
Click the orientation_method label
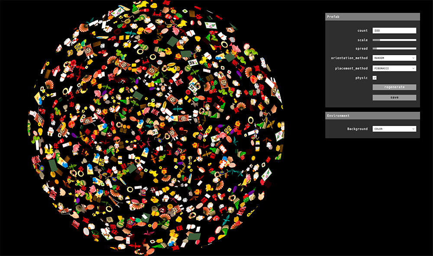(349, 58)
